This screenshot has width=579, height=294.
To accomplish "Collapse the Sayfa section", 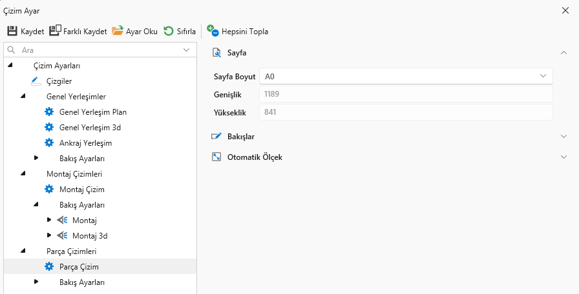I will click(x=563, y=53).
